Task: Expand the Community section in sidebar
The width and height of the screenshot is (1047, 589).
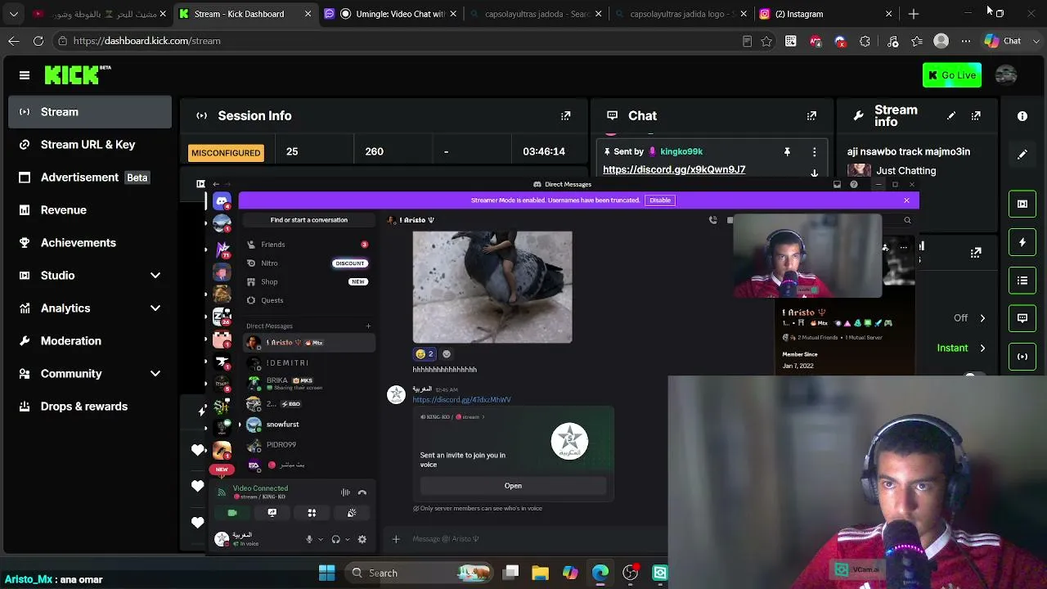Action: (155, 374)
